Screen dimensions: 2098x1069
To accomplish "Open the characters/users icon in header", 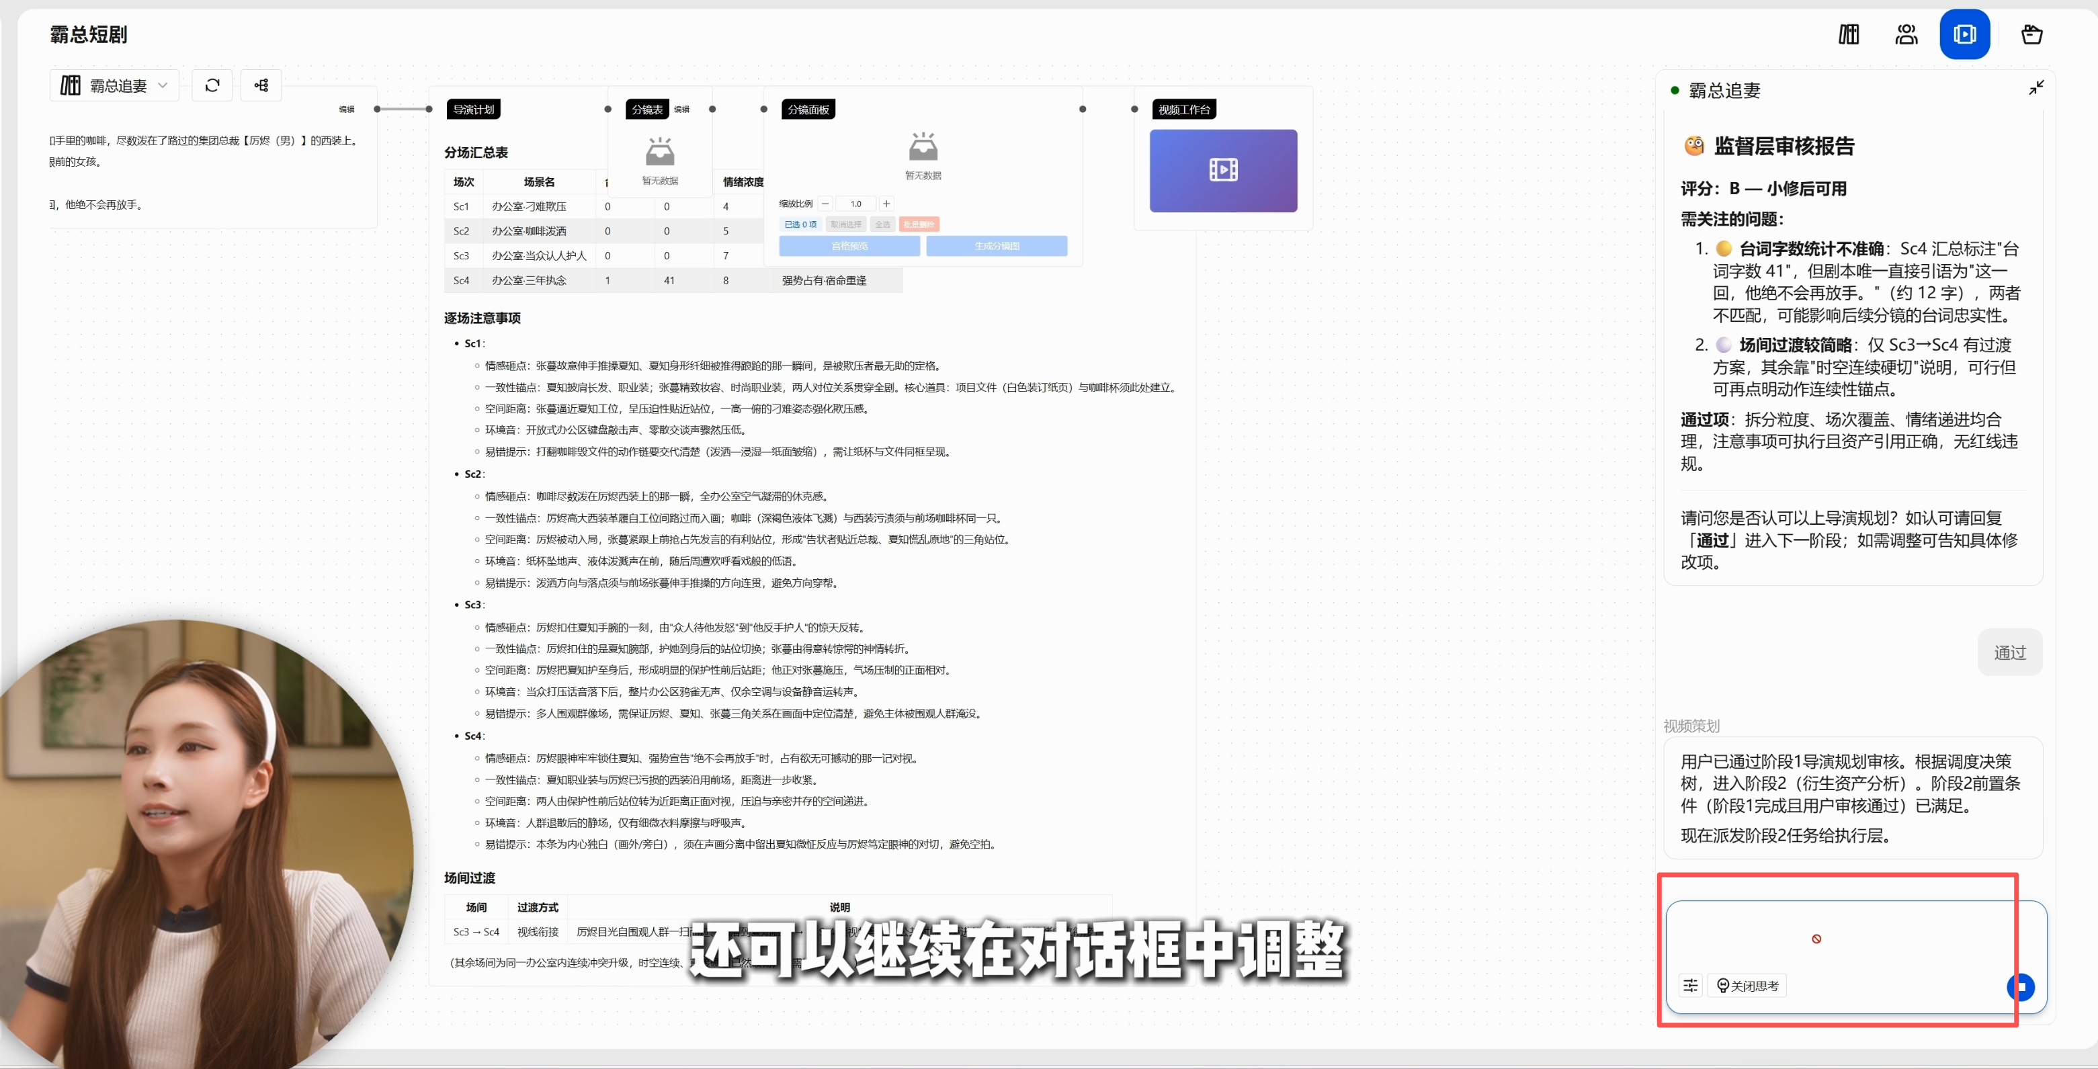I will (1906, 34).
